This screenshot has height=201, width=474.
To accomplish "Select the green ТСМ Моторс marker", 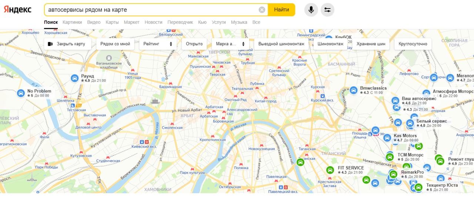I will click(389, 157).
